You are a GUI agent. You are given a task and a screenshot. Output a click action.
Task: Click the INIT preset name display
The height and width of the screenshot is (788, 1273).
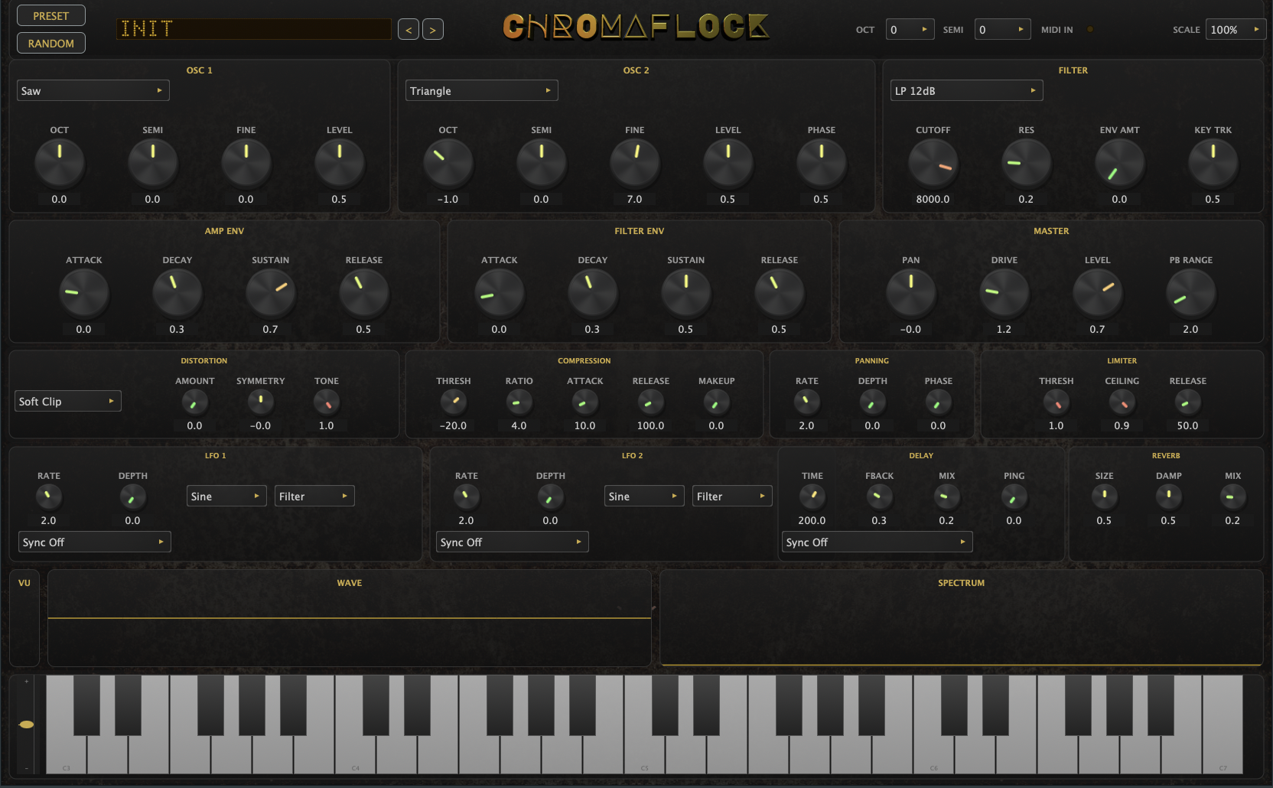coord(253,29)
